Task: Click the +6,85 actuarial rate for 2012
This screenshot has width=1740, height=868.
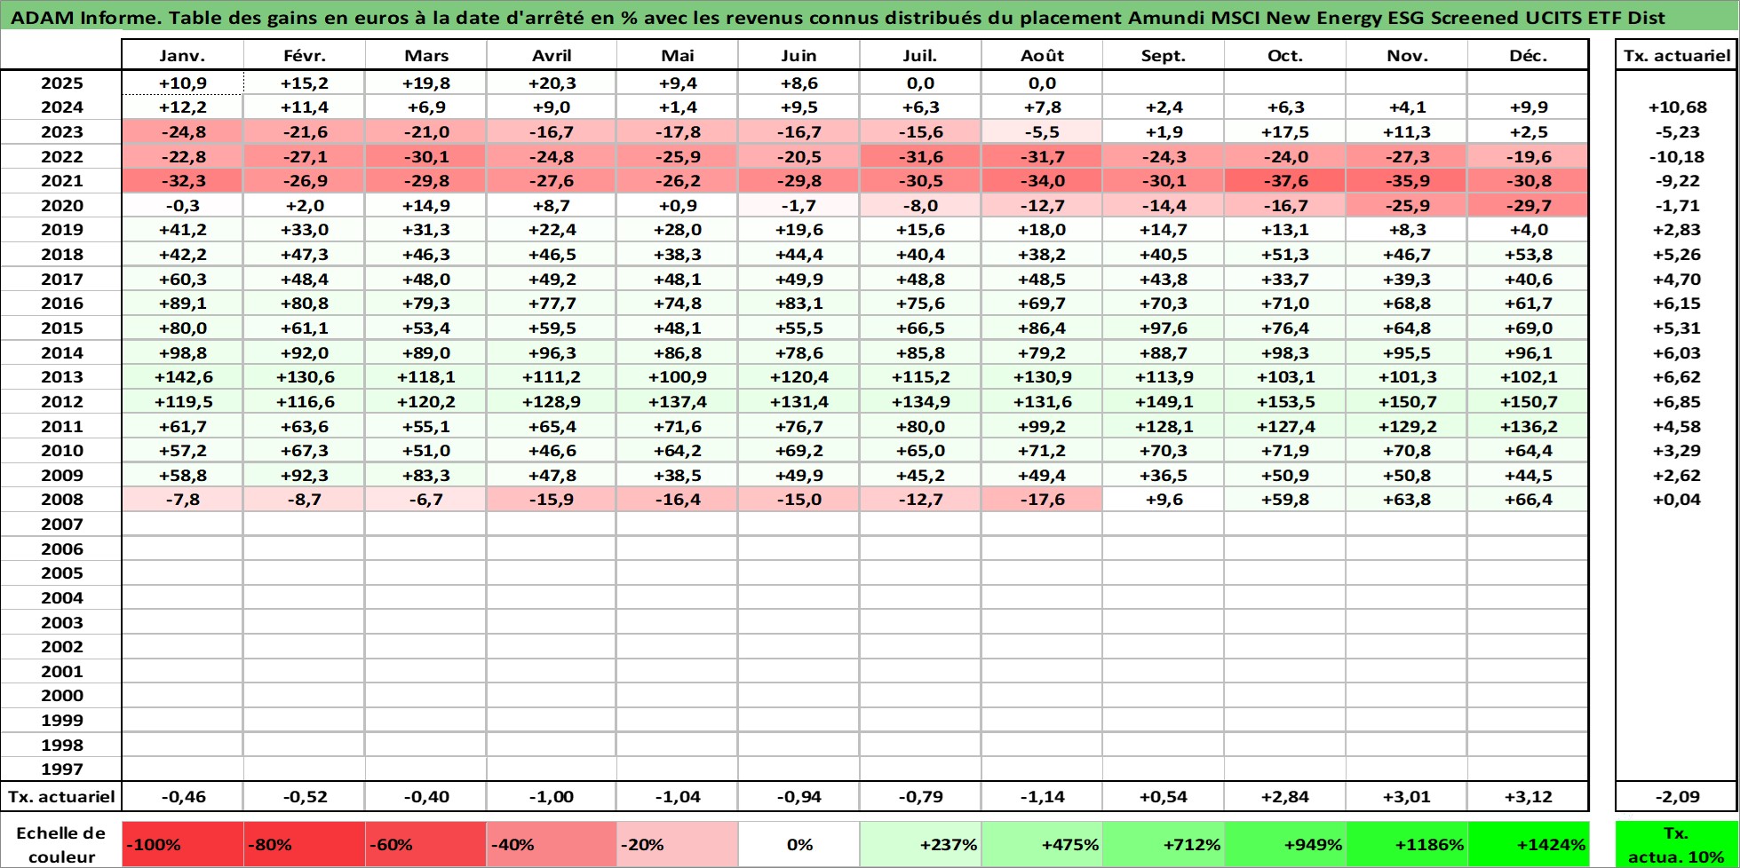Action: [1677, 402]
